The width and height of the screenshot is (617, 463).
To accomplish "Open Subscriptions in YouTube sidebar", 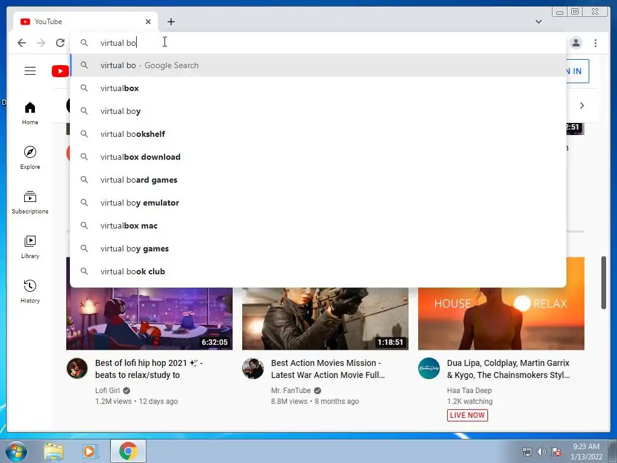I will pos(30,203).
